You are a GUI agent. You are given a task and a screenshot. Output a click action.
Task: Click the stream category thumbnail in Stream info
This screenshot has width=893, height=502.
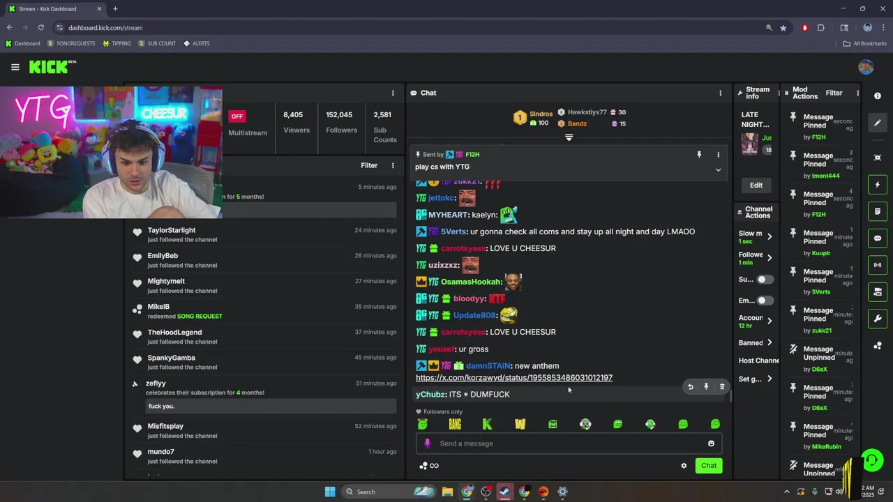pos(749,144)
